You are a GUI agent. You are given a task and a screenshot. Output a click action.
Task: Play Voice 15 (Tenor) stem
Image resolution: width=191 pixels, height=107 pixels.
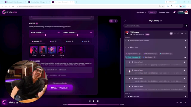click(x=130, y=78)
